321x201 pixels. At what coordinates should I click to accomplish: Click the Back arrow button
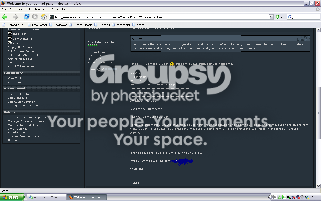tap(4, 17)
